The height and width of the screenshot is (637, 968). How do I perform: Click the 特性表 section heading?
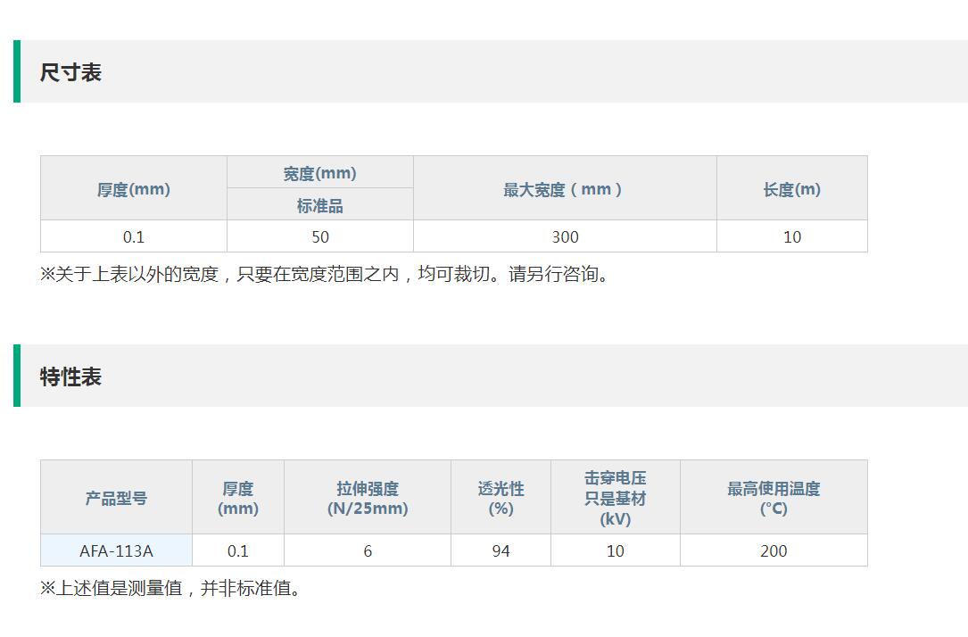pos(70,376)
